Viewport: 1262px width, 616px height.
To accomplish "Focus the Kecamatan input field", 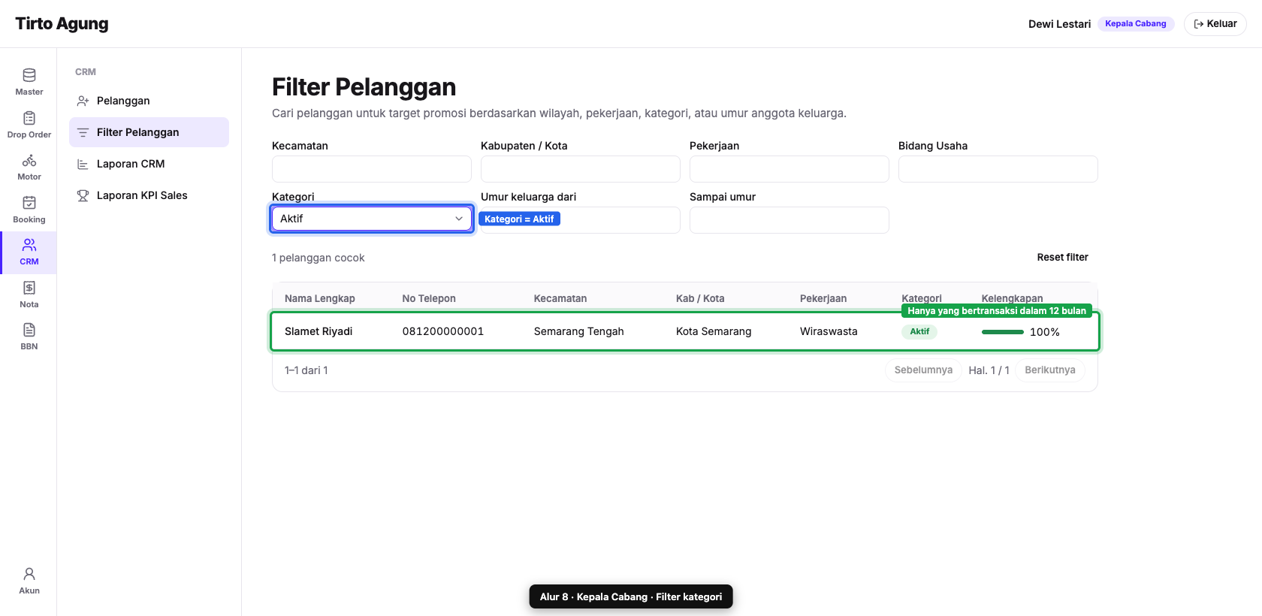I will tap(372, 169).
